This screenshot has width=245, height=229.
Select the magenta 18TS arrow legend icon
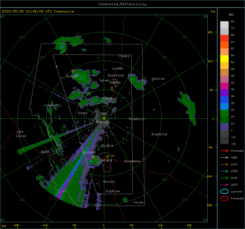[x=224, y=185]
